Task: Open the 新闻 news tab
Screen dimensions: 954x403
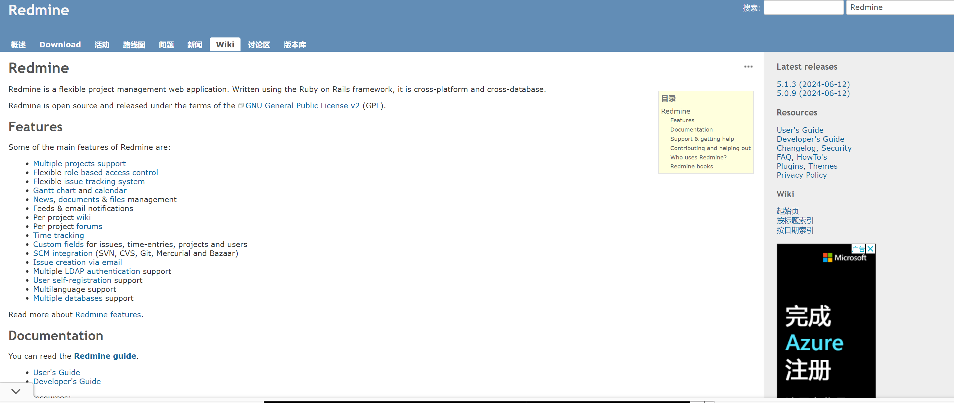Action: pos(195,45)
